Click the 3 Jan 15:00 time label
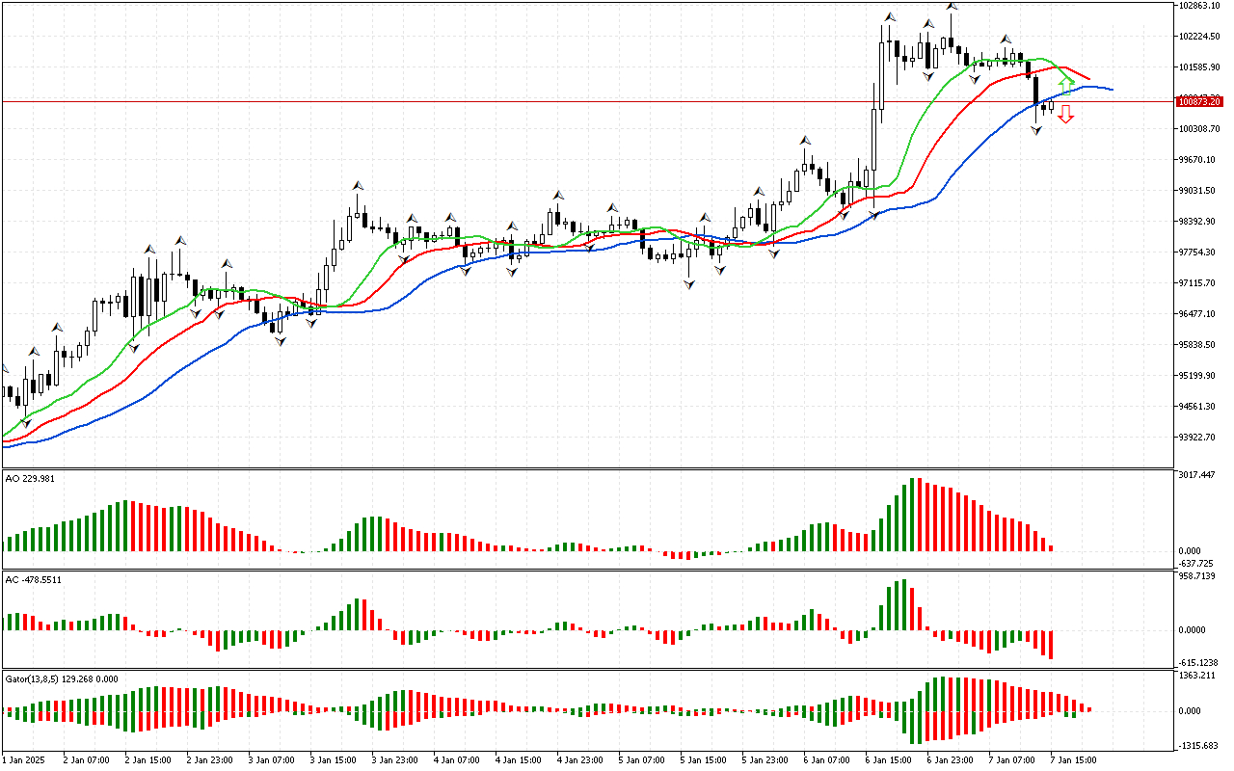This screenshot has height=771, width=1234. [332, 759]
